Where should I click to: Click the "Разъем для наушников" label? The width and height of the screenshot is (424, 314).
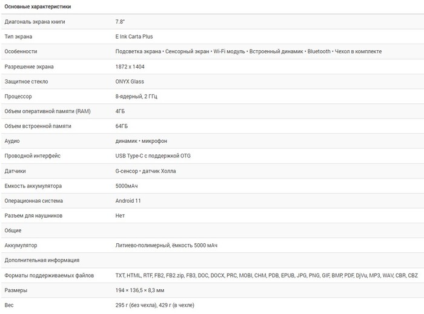pyautogui.click(x=33, y=216)
